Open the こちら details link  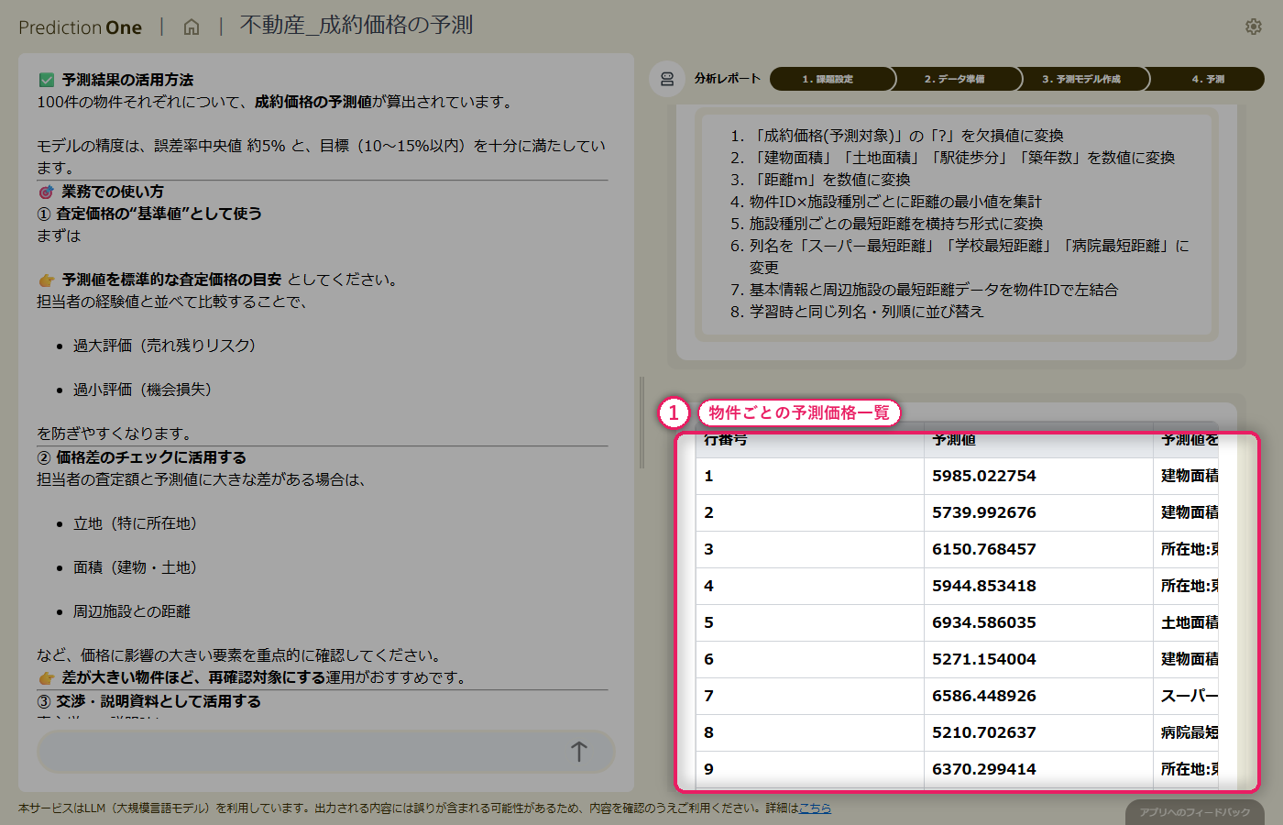[815, 808]
